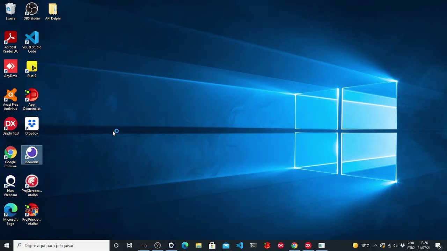Open Visual Studio Code from the taskbar
447x251 pixels.
pyautogui.click(x=240, y=245)
